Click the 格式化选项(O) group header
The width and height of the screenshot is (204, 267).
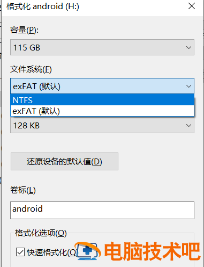click(x=41, y=233)
